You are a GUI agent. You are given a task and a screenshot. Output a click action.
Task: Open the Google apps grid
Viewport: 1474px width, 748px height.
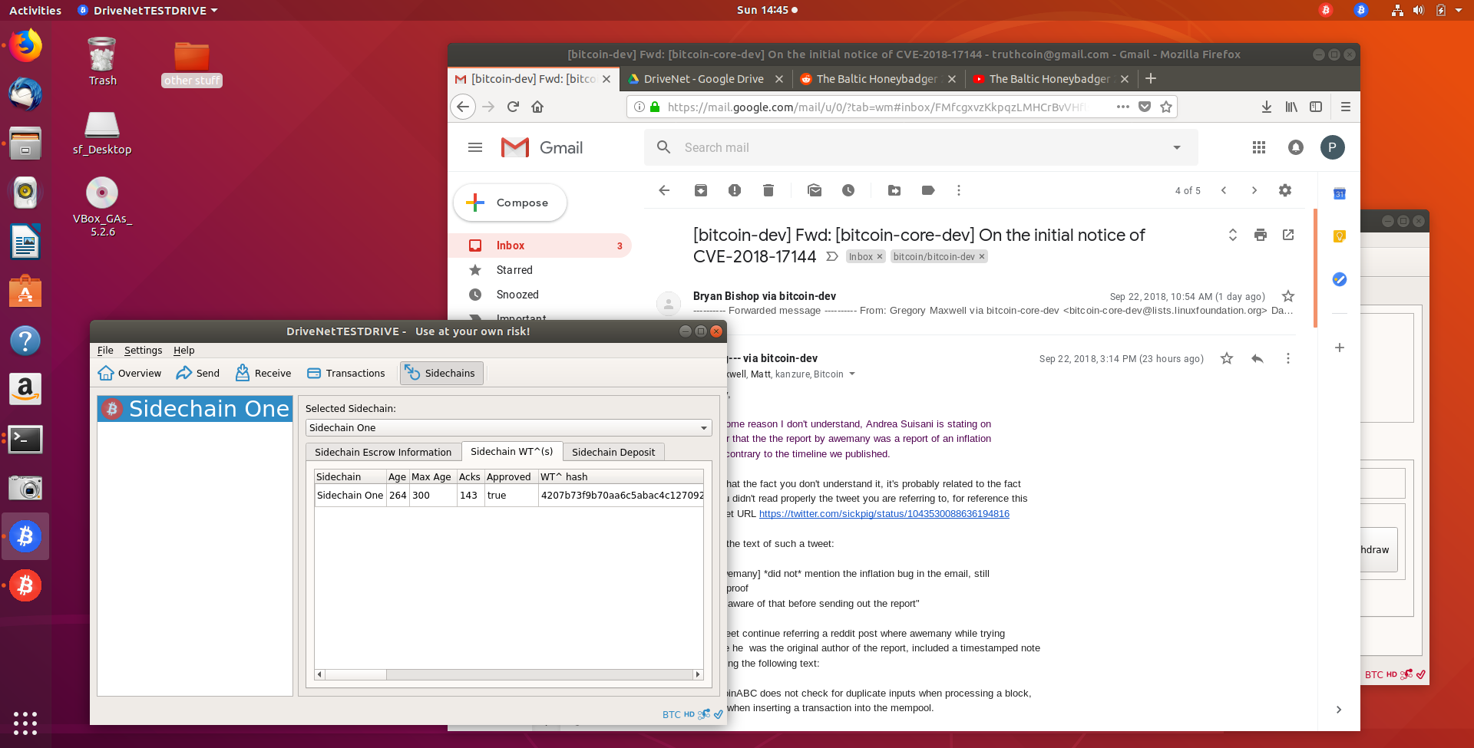tap(1259, 147)
